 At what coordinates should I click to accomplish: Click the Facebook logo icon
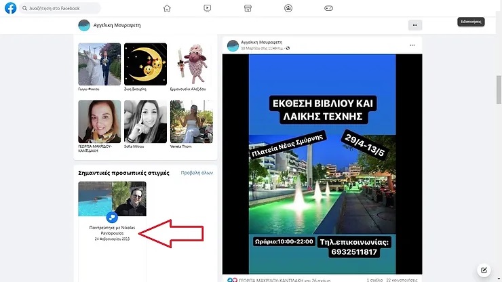(11, 8)
